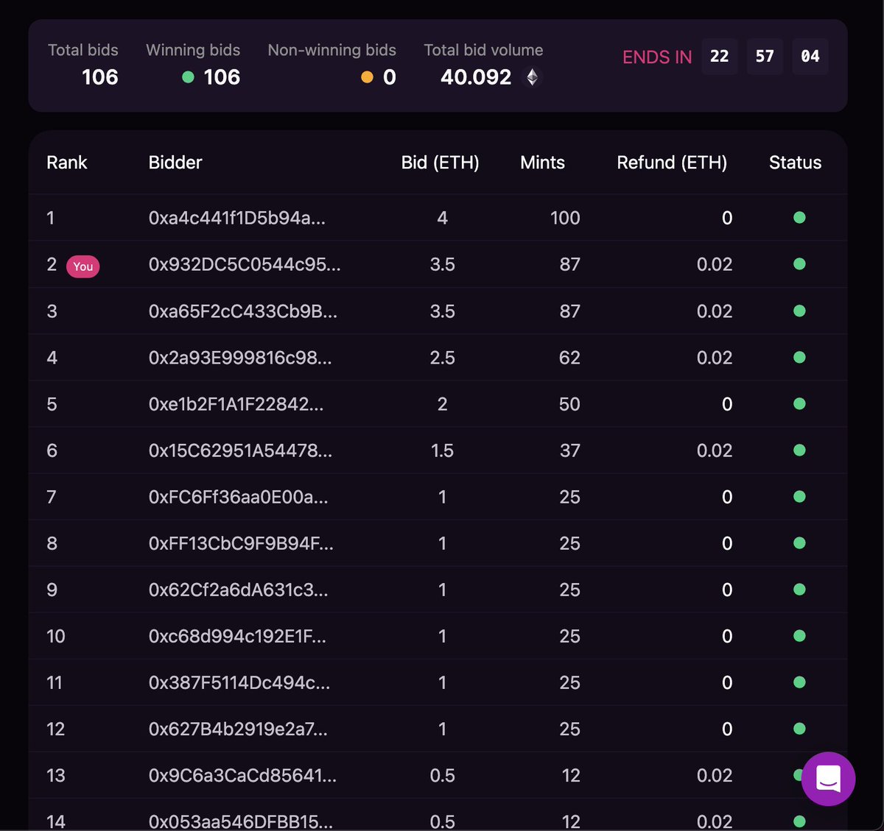Click the ENDS IN label
The height and width of the screenshot is (831, 884).
point(657,57)
